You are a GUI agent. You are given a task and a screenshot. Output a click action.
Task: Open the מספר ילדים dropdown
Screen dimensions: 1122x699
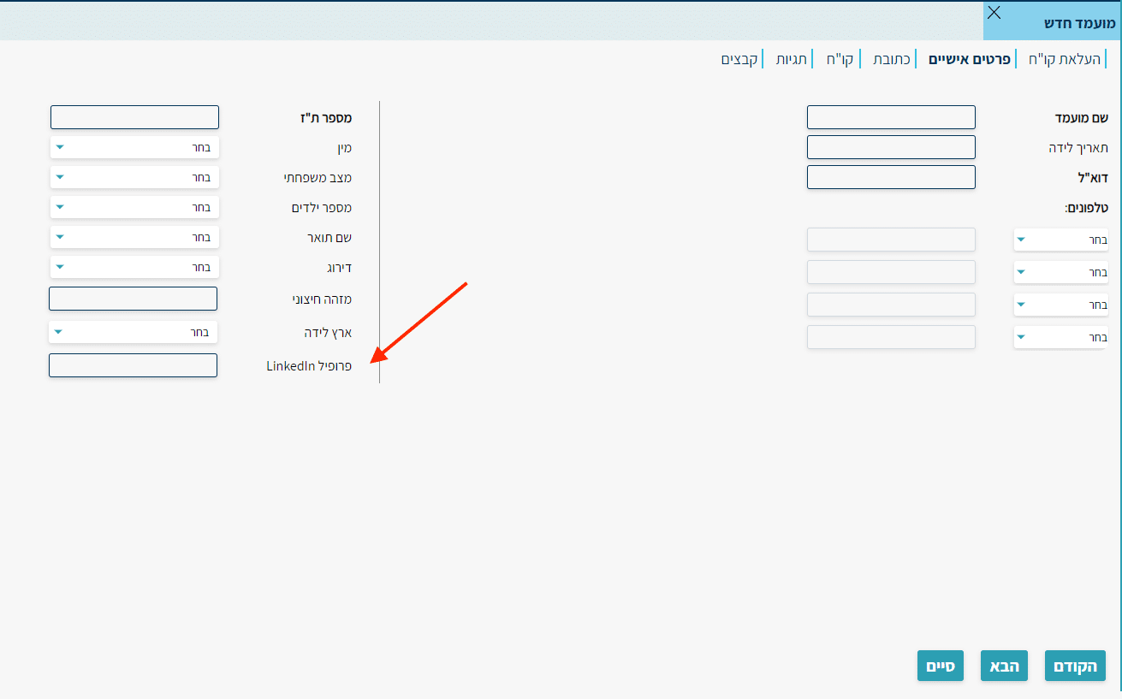[134, 207]
